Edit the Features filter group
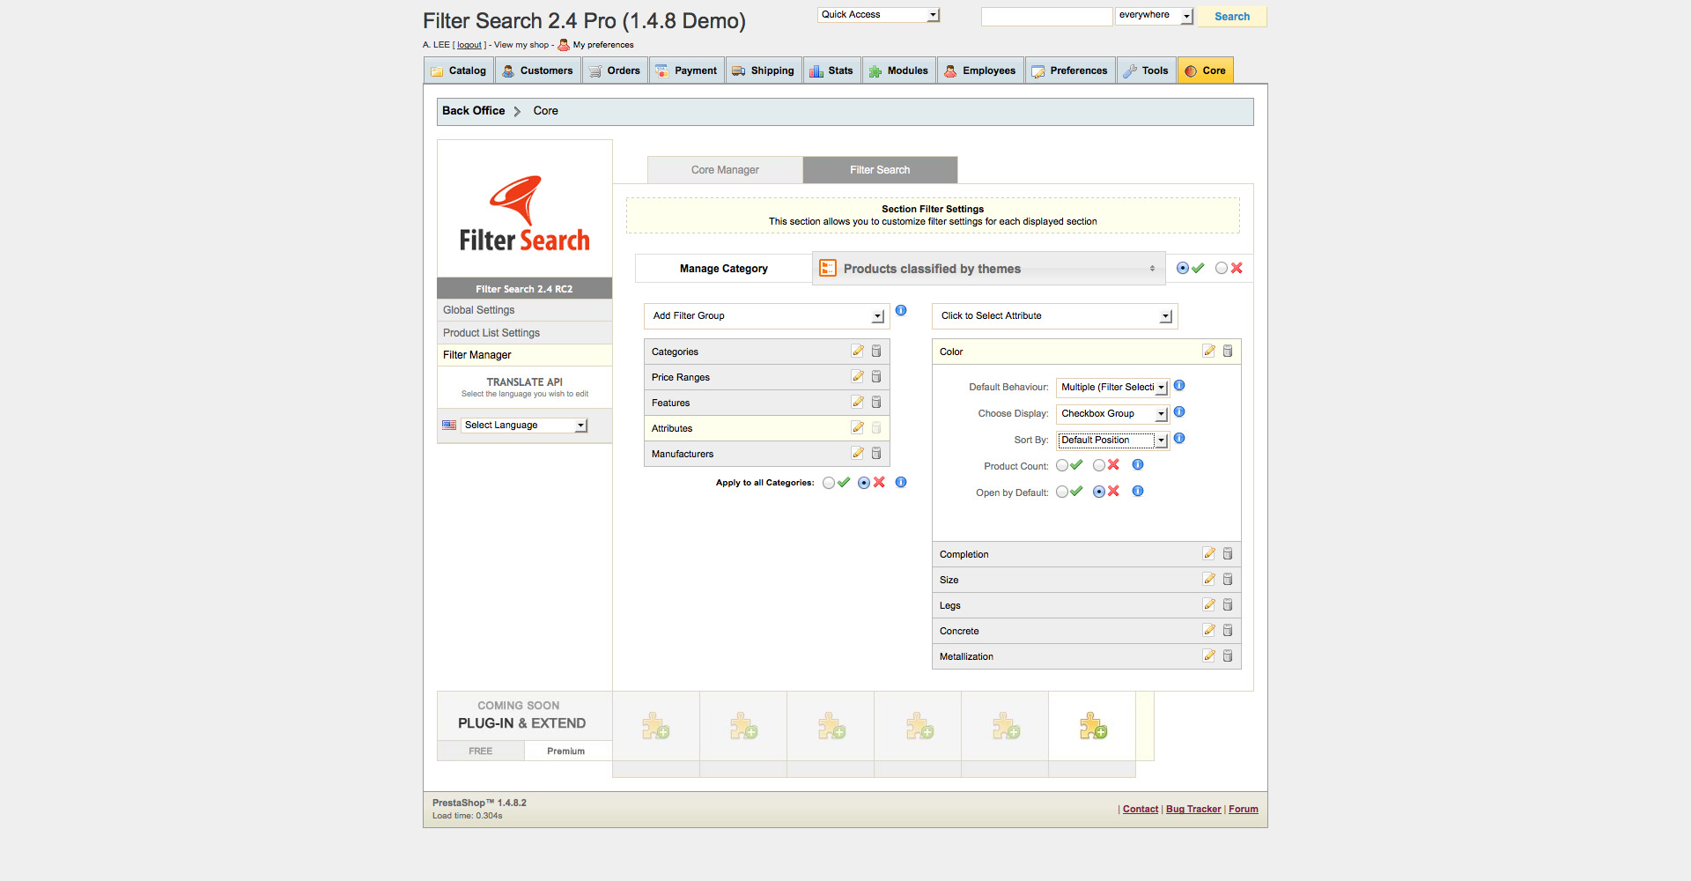 [x=858, y=402]
